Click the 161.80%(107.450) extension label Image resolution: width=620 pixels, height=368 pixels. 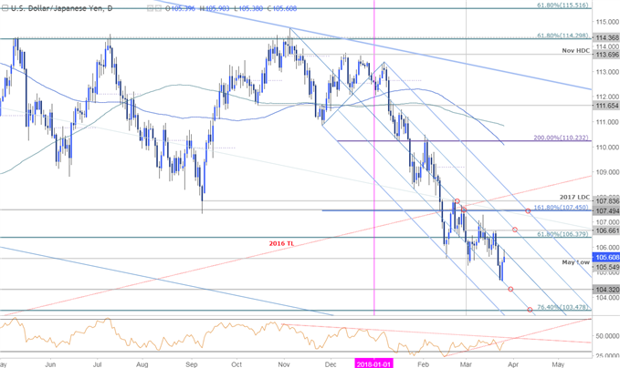(x=562, y=208)
